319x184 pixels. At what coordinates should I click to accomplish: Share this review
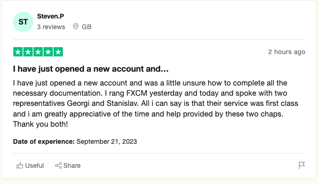pos(68,166)
